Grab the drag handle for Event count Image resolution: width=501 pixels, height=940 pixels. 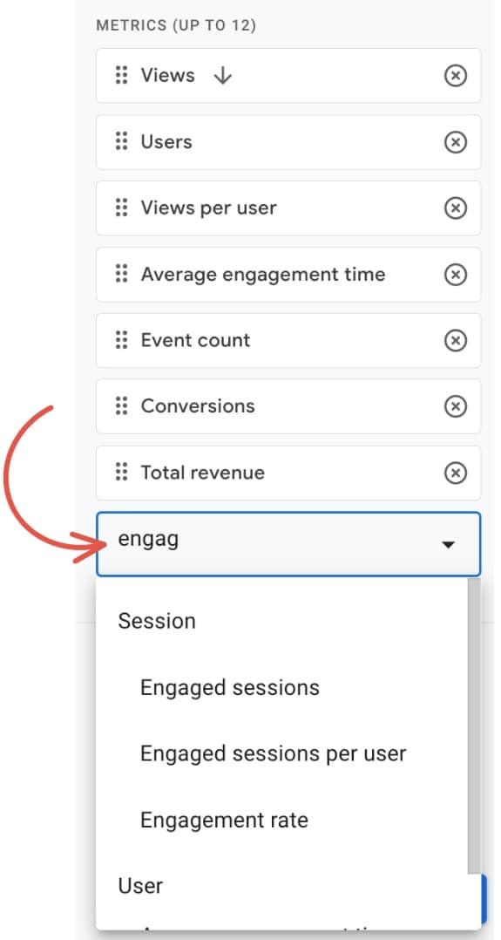[122, 340]
